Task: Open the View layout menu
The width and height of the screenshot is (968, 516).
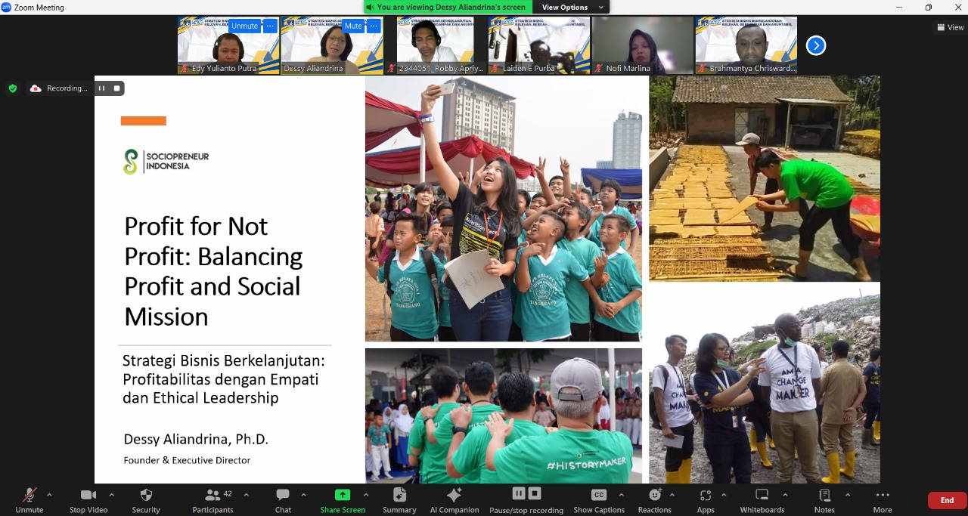Action: pyautogui.click(x=950, y=27)
